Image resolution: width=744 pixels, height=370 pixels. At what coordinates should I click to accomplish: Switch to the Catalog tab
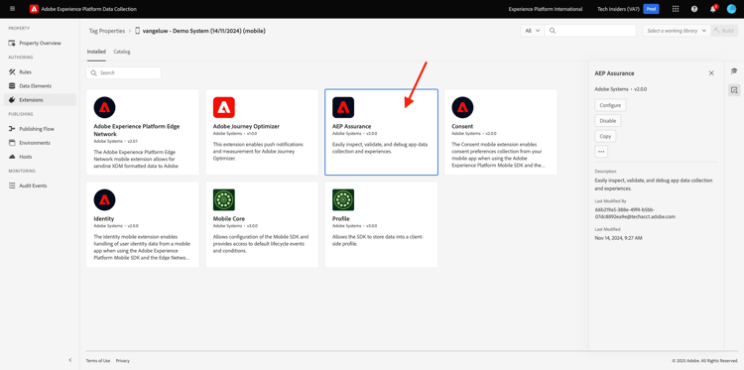(x=122, y=52)
